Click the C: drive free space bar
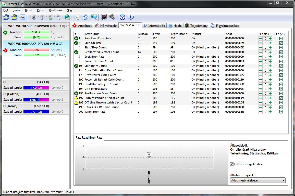 pos(36,88)
